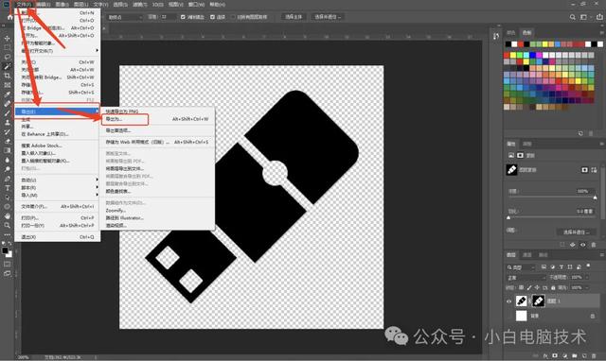Click the Select Subject button

tap(294, 17)
